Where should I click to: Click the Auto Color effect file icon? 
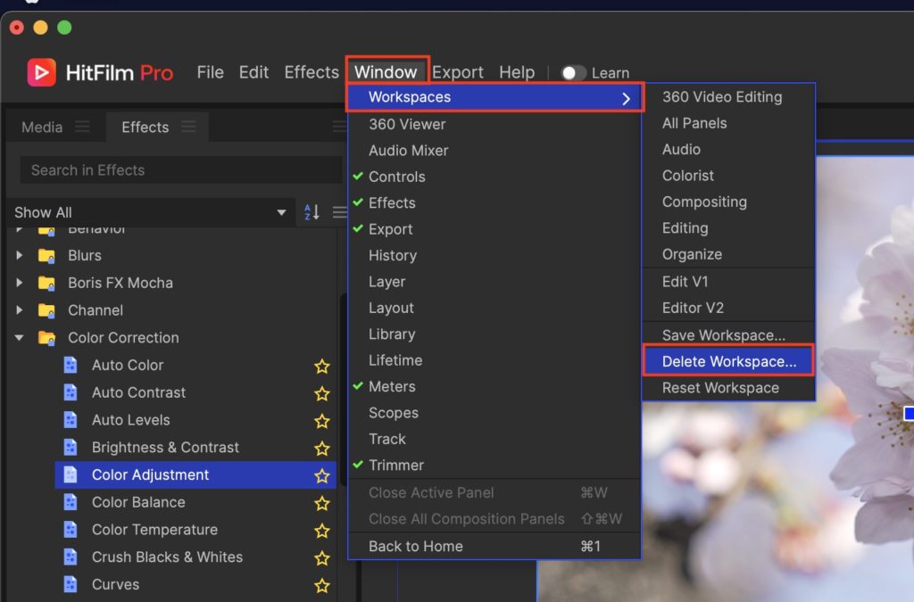pyautogui.click(x=70, y=365)
